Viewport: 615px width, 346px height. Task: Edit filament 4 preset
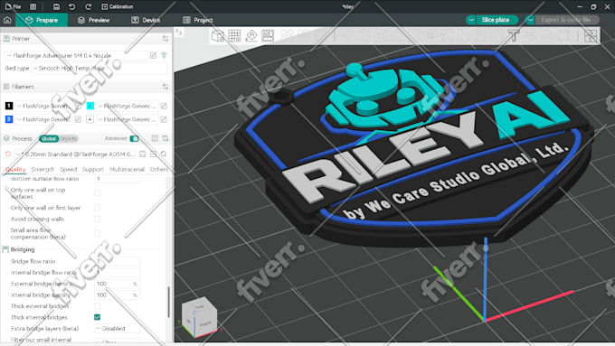pyautogui.click(x=164, y=119)
